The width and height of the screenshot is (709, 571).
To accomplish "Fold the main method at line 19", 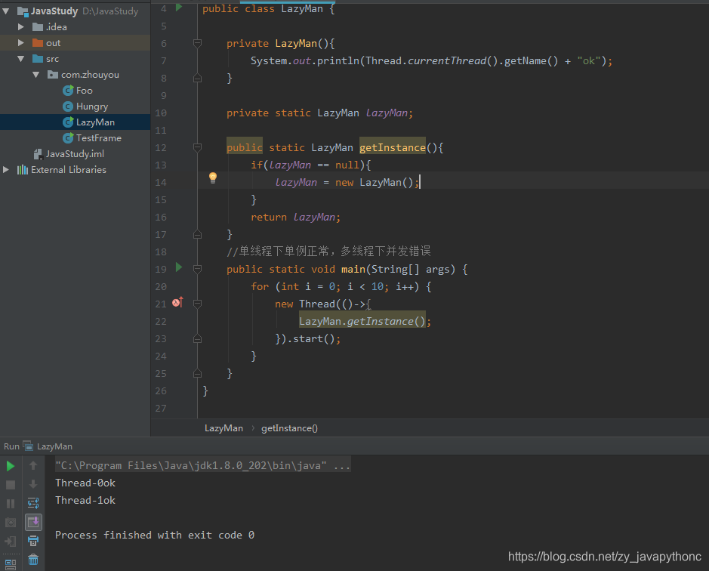I will [197, 269].
